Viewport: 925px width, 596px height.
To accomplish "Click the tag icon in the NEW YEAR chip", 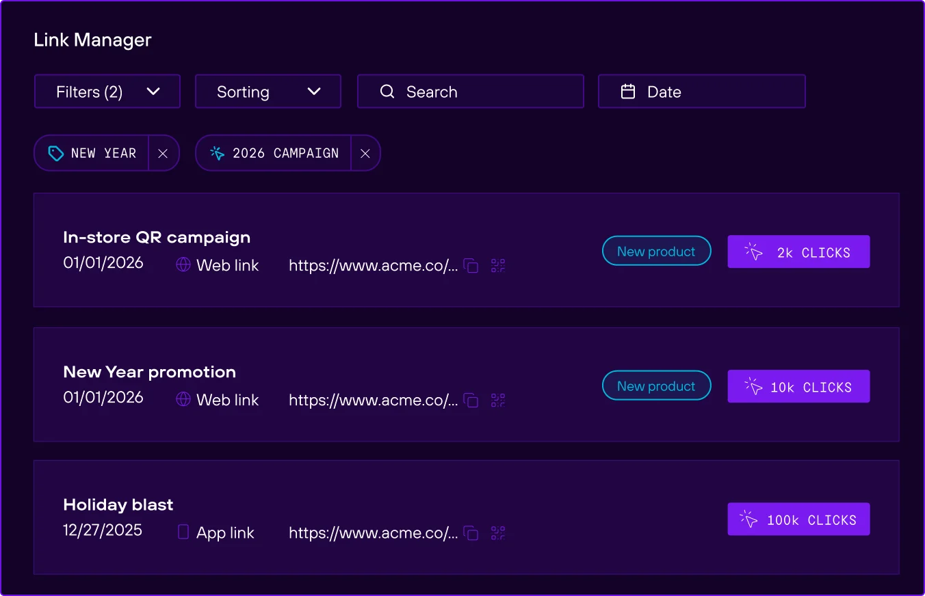I will [55, 153].
